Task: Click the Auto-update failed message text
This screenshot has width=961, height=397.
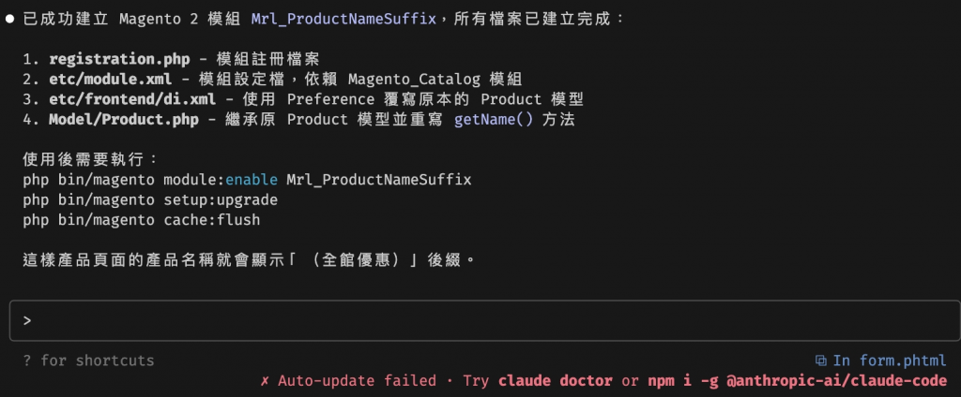Action: (358, 381)
